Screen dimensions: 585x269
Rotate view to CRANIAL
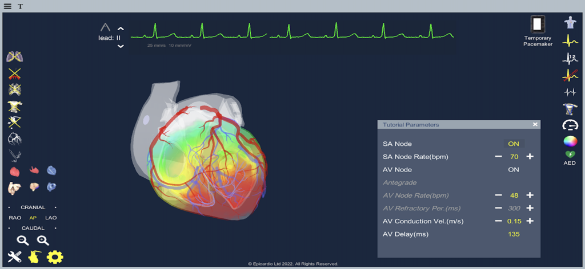coord(33,207)
